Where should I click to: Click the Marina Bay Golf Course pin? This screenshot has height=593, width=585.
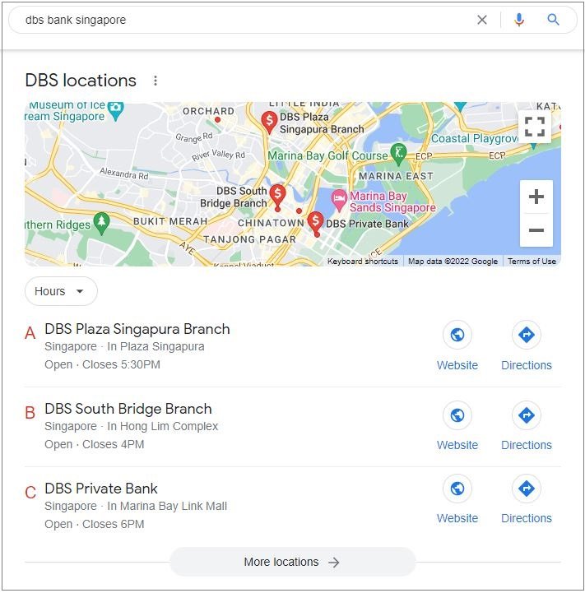[x=398, y=154]
